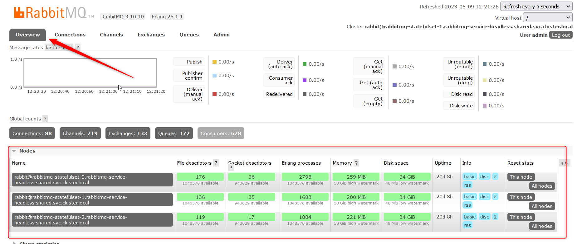577x244 pixels.
Task: Open Socket descriptors help question mark
Action: pos(231,168)
